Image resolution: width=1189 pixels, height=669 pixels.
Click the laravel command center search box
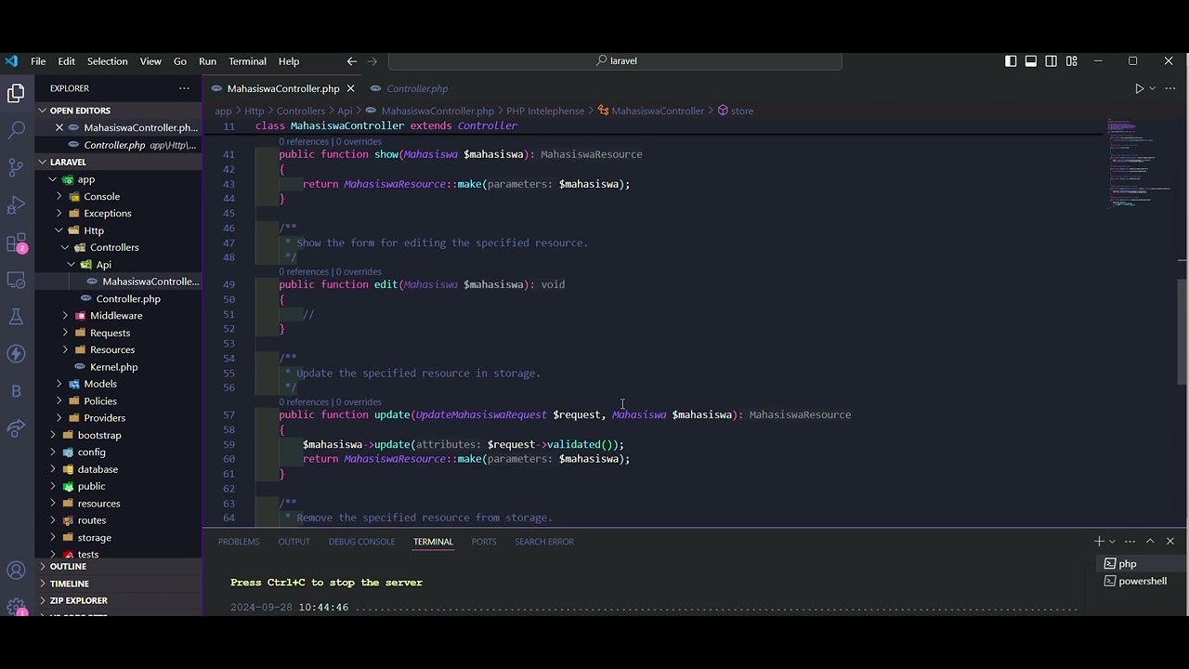[x=615, y=61]
